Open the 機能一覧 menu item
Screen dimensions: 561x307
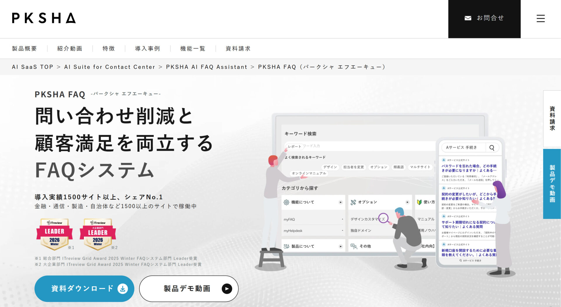pos(193,49)
